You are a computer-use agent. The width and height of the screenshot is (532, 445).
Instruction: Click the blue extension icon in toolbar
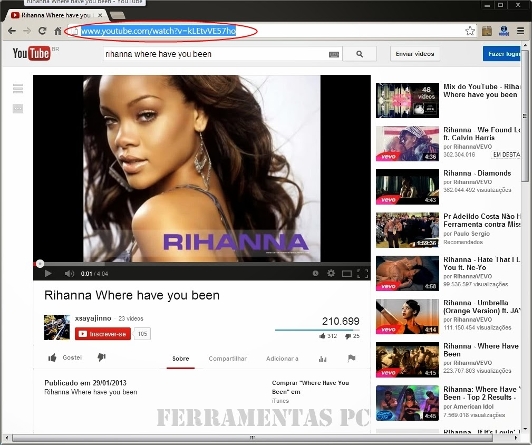(x=504, y=31)
